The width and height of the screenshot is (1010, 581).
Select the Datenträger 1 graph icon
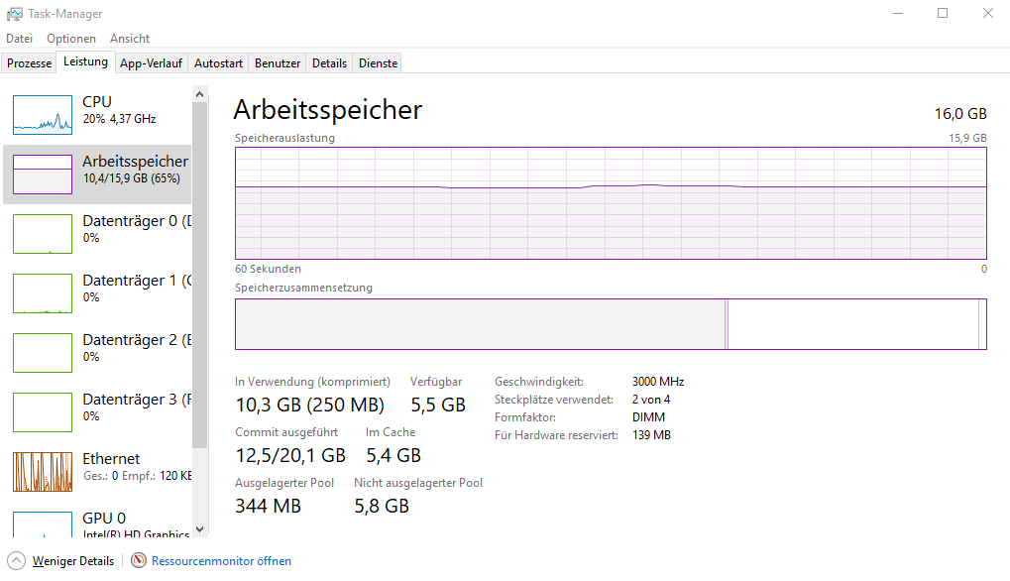pyautogui.click(x=43, y=292)
